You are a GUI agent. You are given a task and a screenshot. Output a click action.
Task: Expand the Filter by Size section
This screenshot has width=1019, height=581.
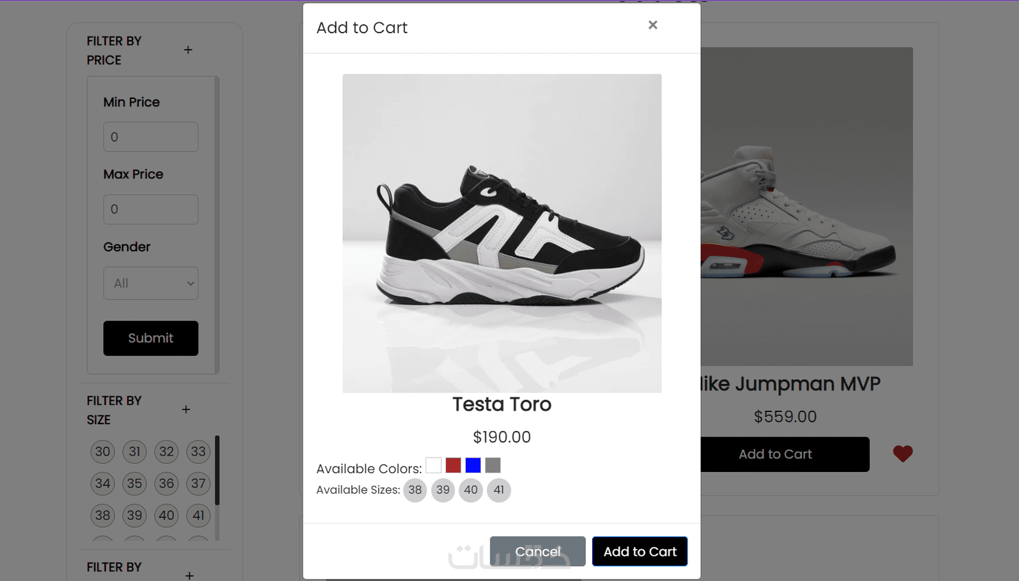tap(186, 410)
